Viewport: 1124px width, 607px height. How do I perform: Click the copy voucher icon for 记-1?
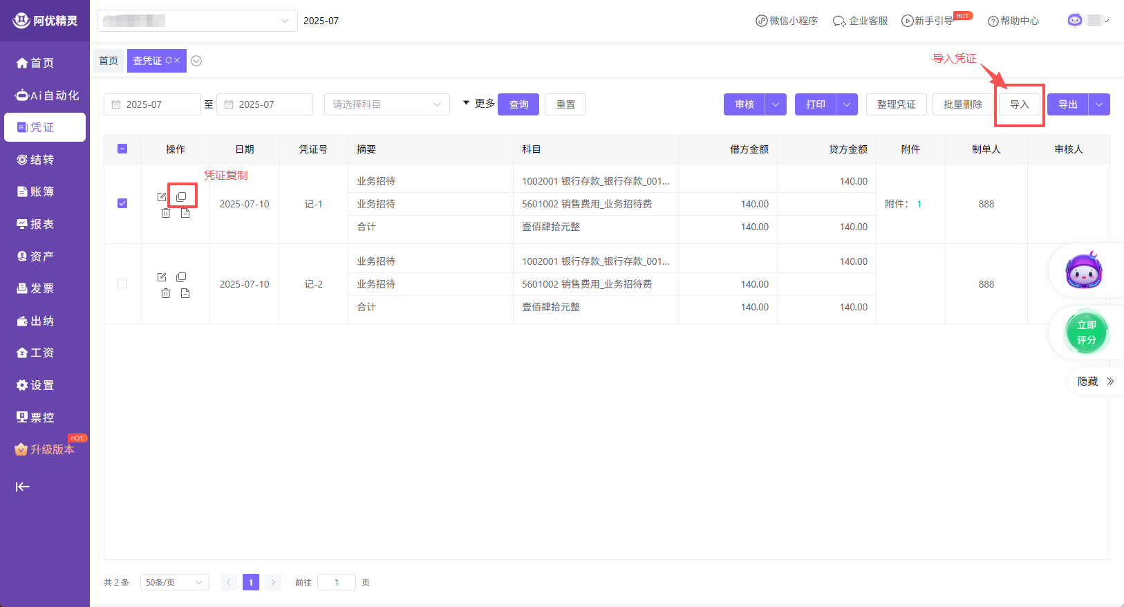click(181, 197)
